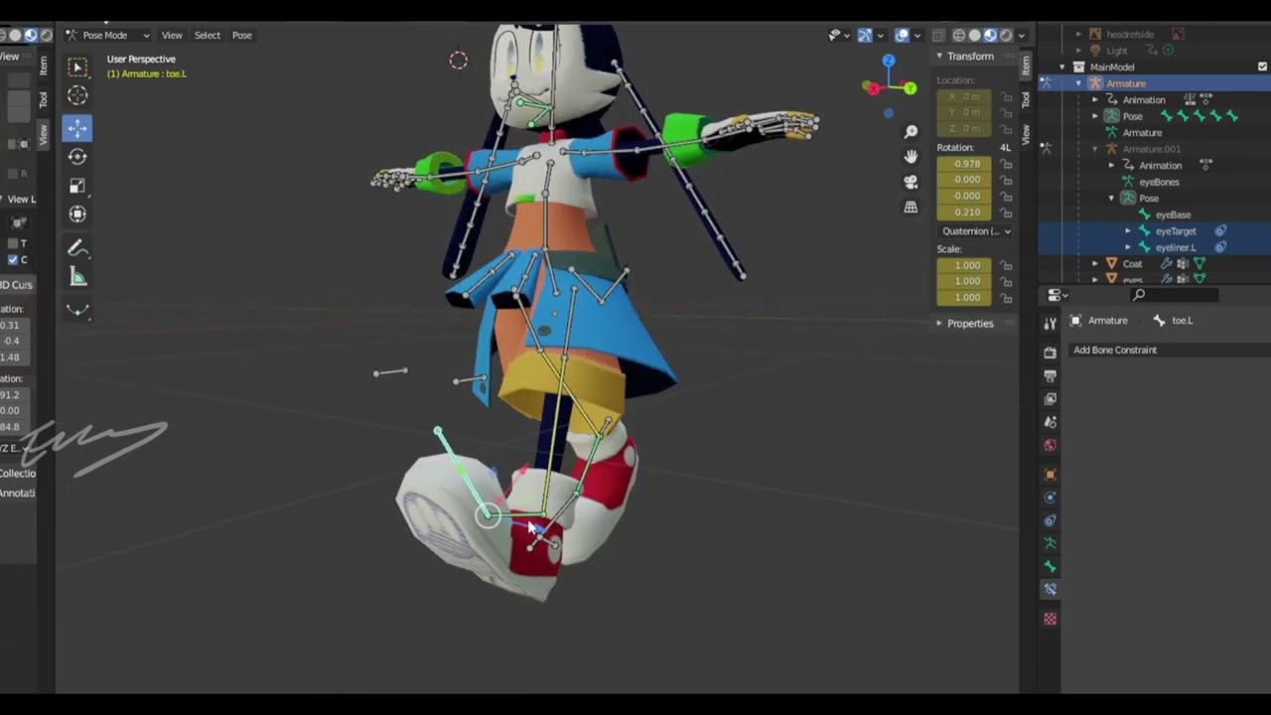
Task: Switch to solid viewport shading
Action: point(975,35)
